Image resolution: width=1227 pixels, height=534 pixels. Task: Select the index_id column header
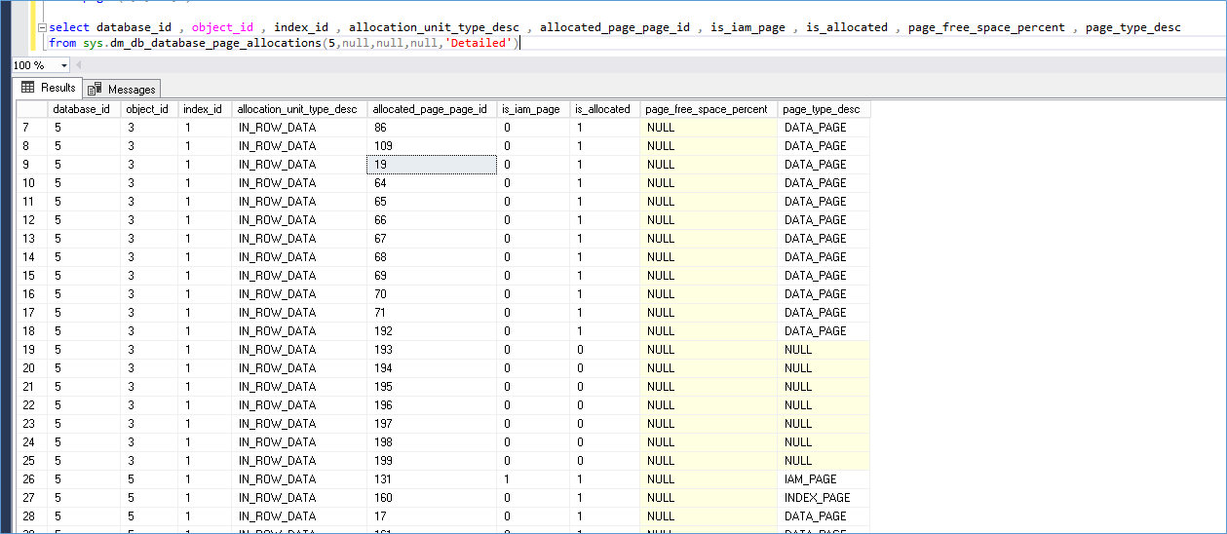[205, 109]
